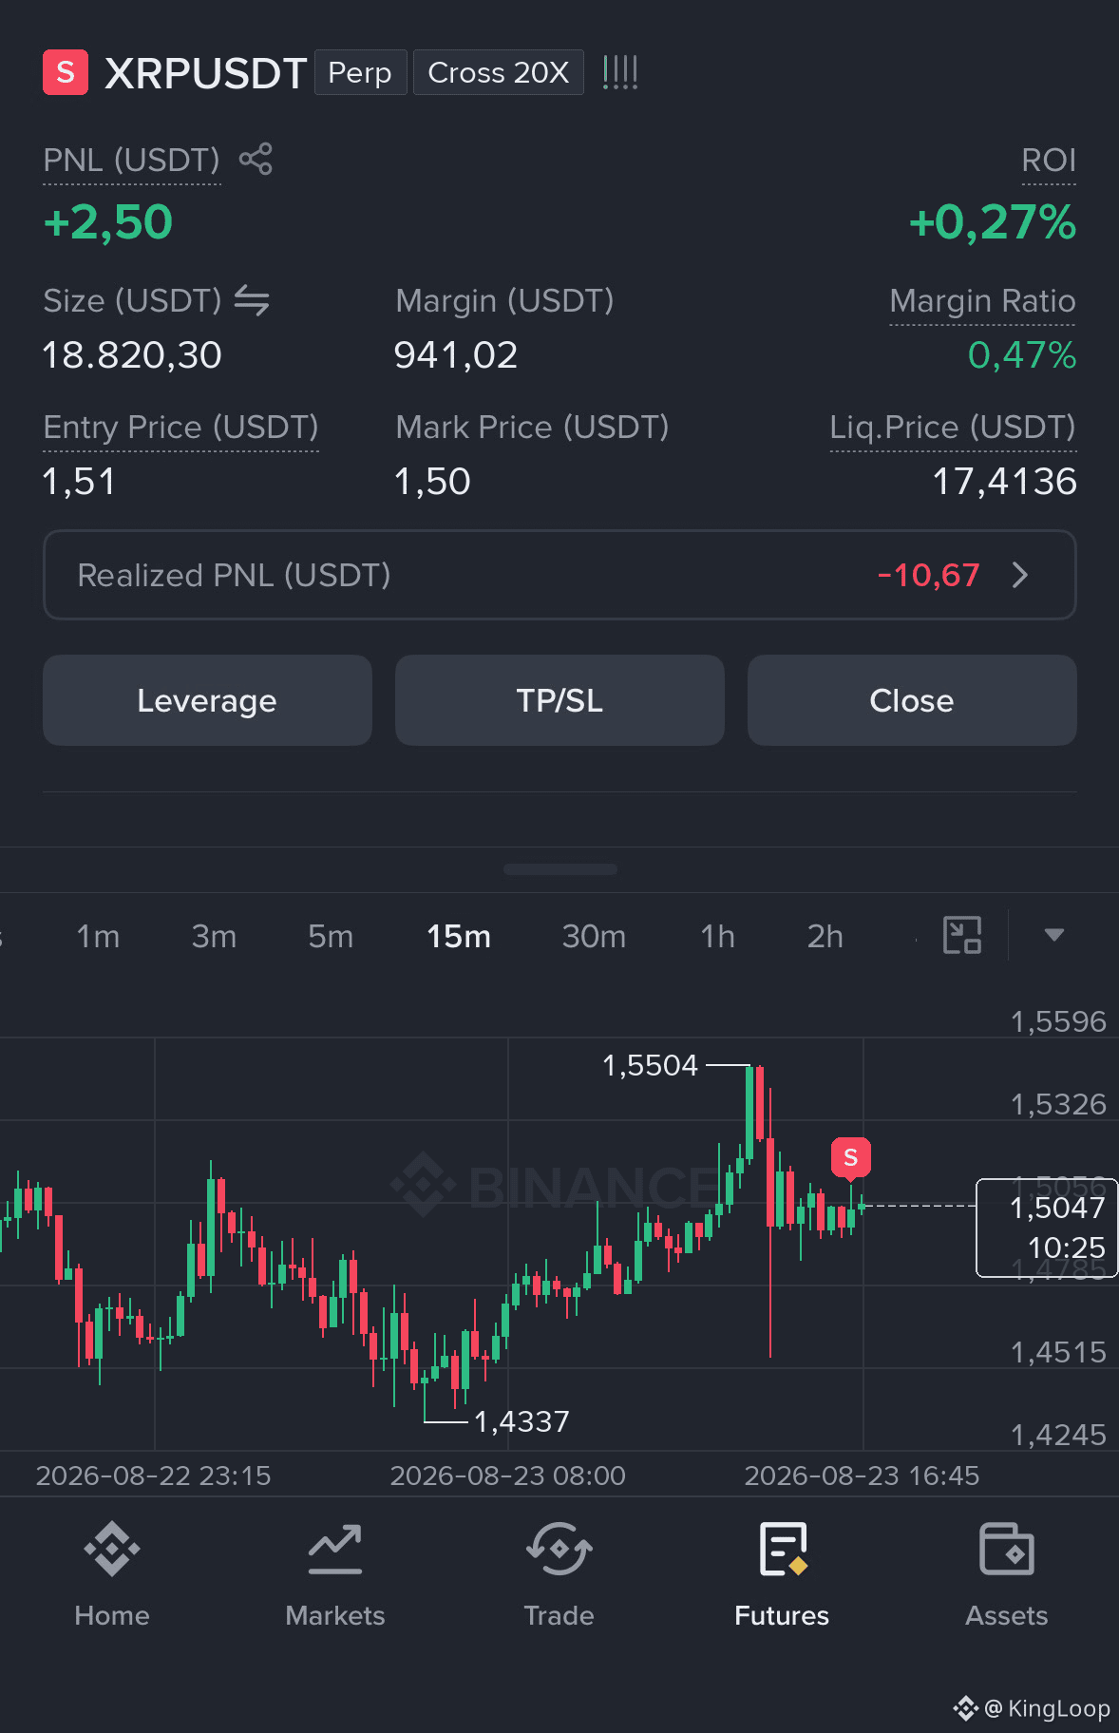The image size is (1119, 1733).
Task: Tap the ROI value +0,27%
Action: coord(993,222)
